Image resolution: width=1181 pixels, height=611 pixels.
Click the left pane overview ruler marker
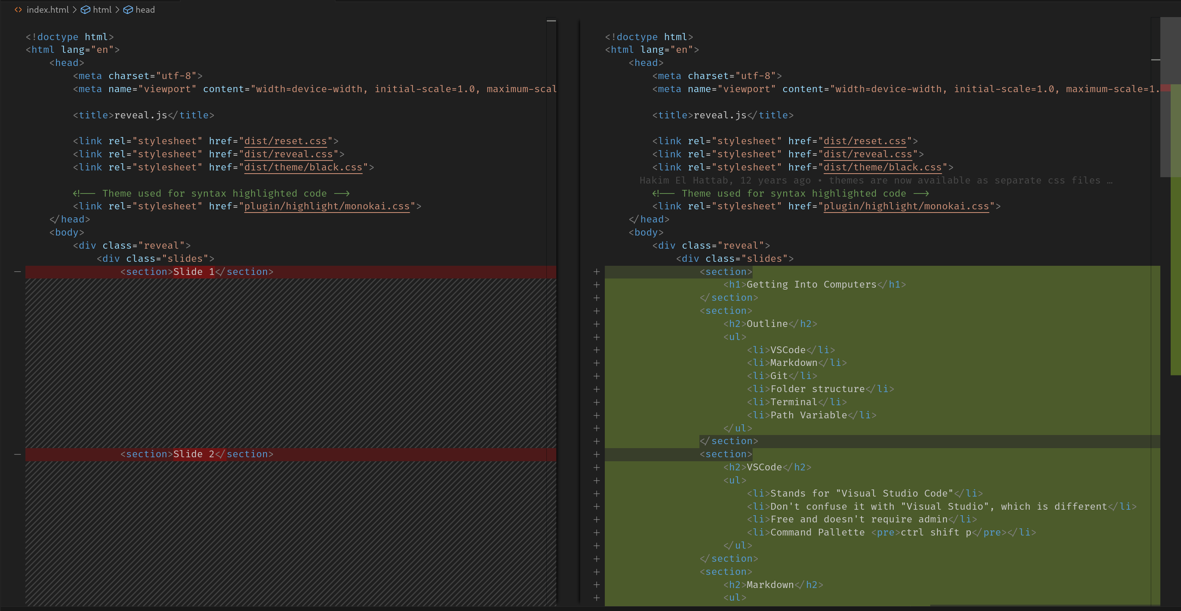pyautogui.click(x=552, y=21)
